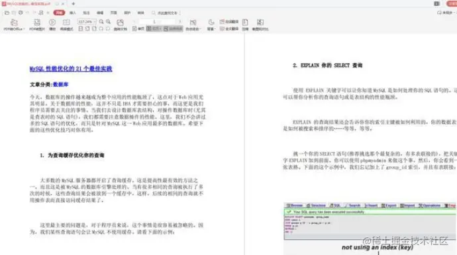The height and width of the screenshot is (255, 457).
Task: Enable 单页 single page view
Action: 138,29
